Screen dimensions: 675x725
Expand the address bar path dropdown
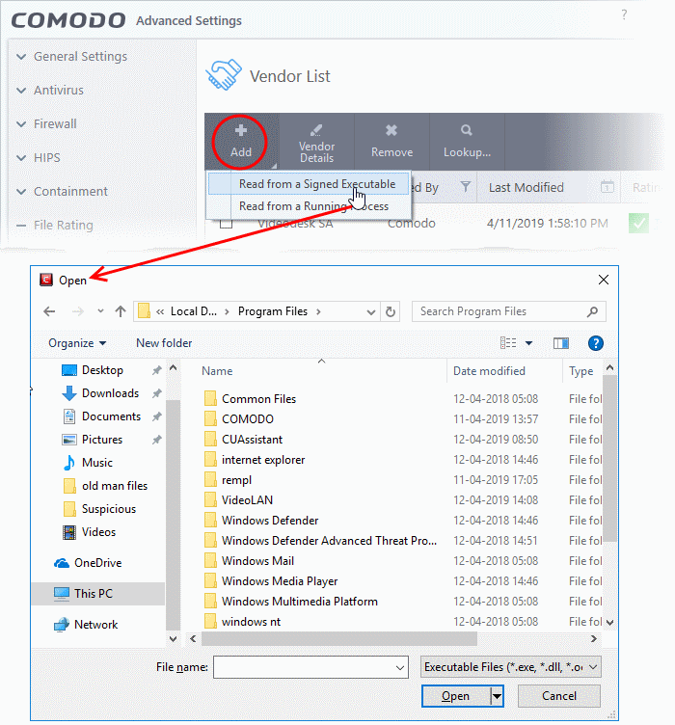coord(371,312)
